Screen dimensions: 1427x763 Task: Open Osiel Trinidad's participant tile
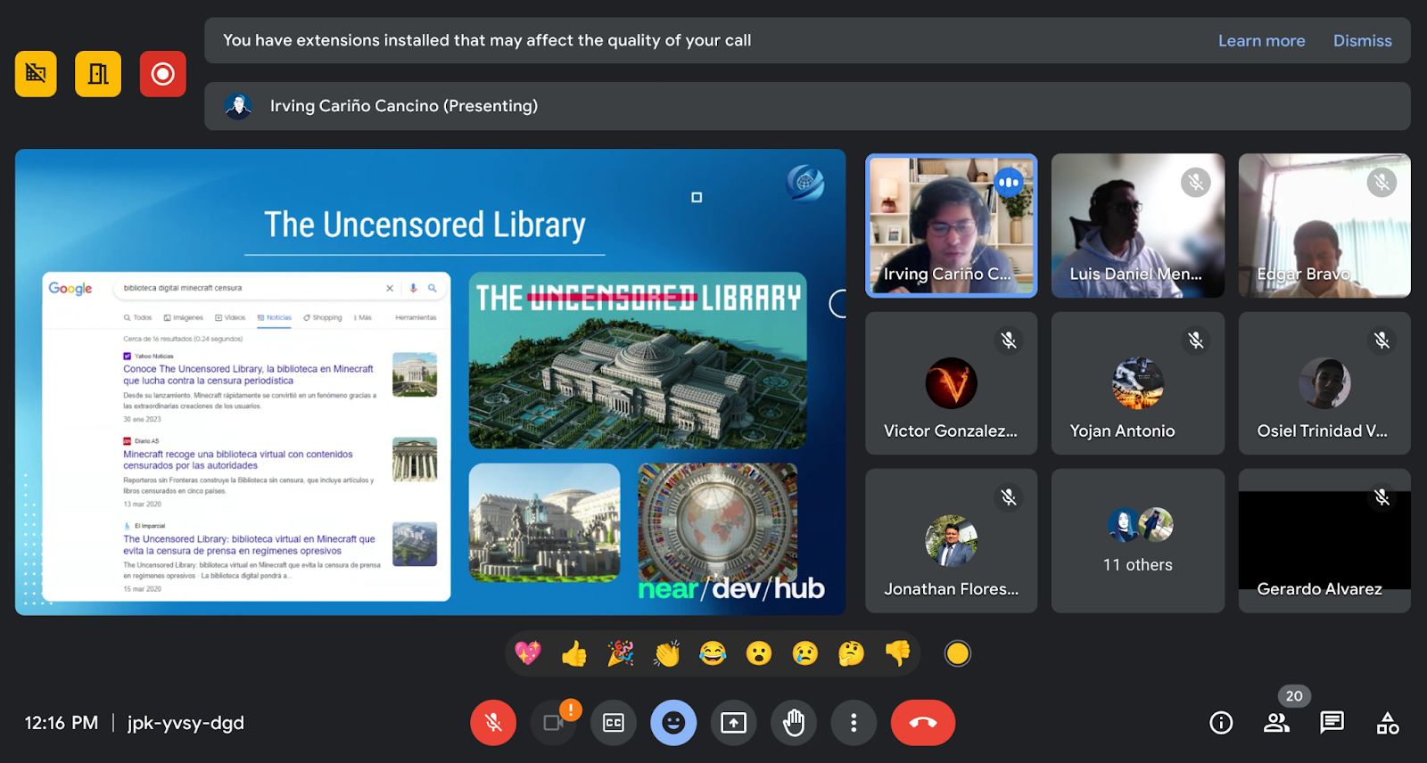[1324, 383]
